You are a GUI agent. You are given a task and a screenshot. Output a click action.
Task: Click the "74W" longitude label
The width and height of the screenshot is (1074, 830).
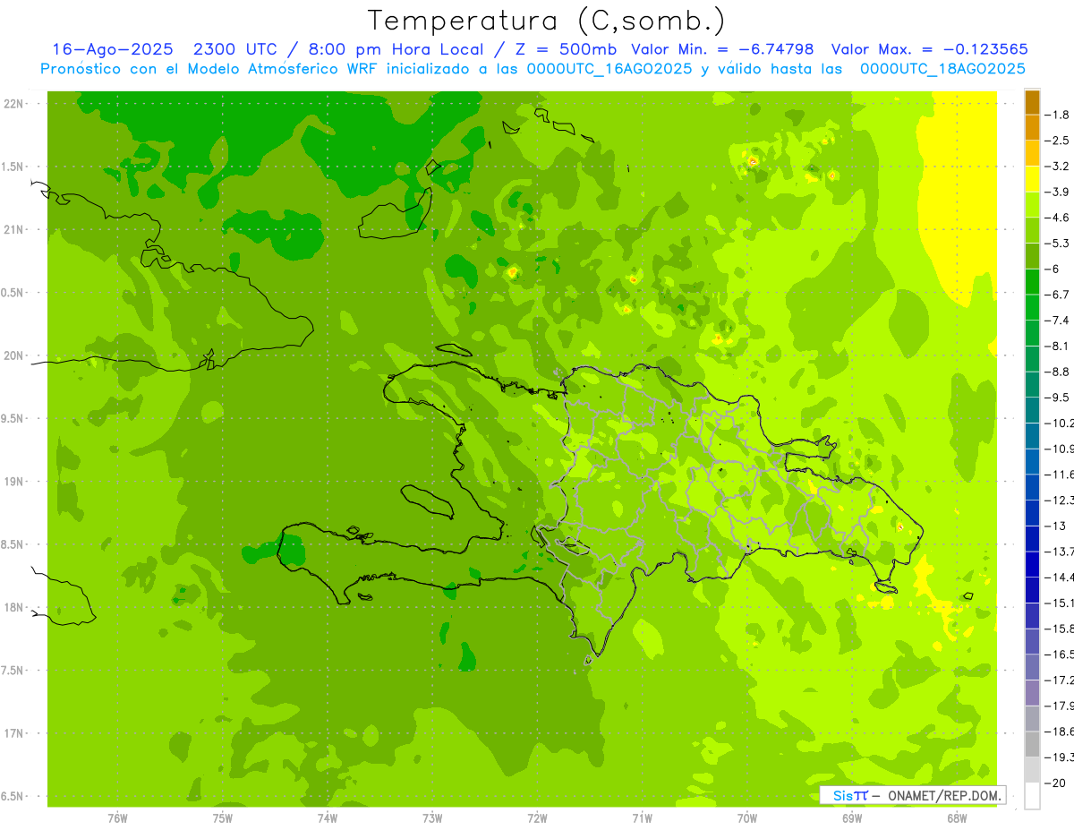327,817
